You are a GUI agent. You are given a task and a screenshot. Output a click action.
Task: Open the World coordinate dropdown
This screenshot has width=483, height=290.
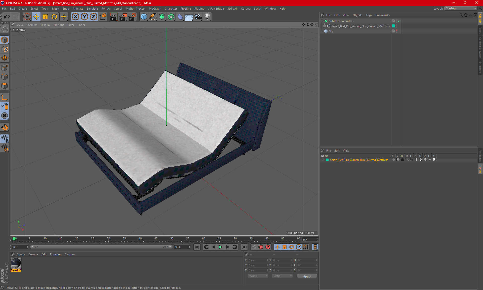(x=258, y=276)
